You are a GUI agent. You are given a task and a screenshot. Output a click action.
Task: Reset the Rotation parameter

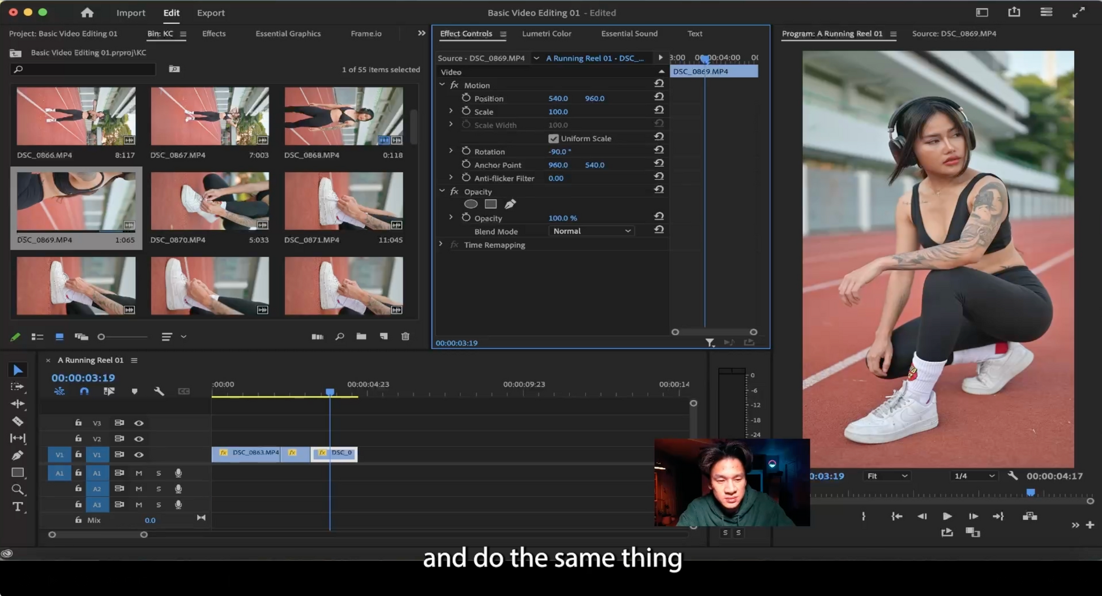[x=659, y=151]
